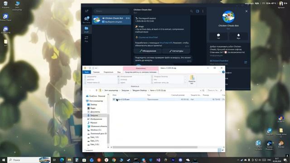Select Data_1 (E:) drive in navigation pane

[93, 137]
